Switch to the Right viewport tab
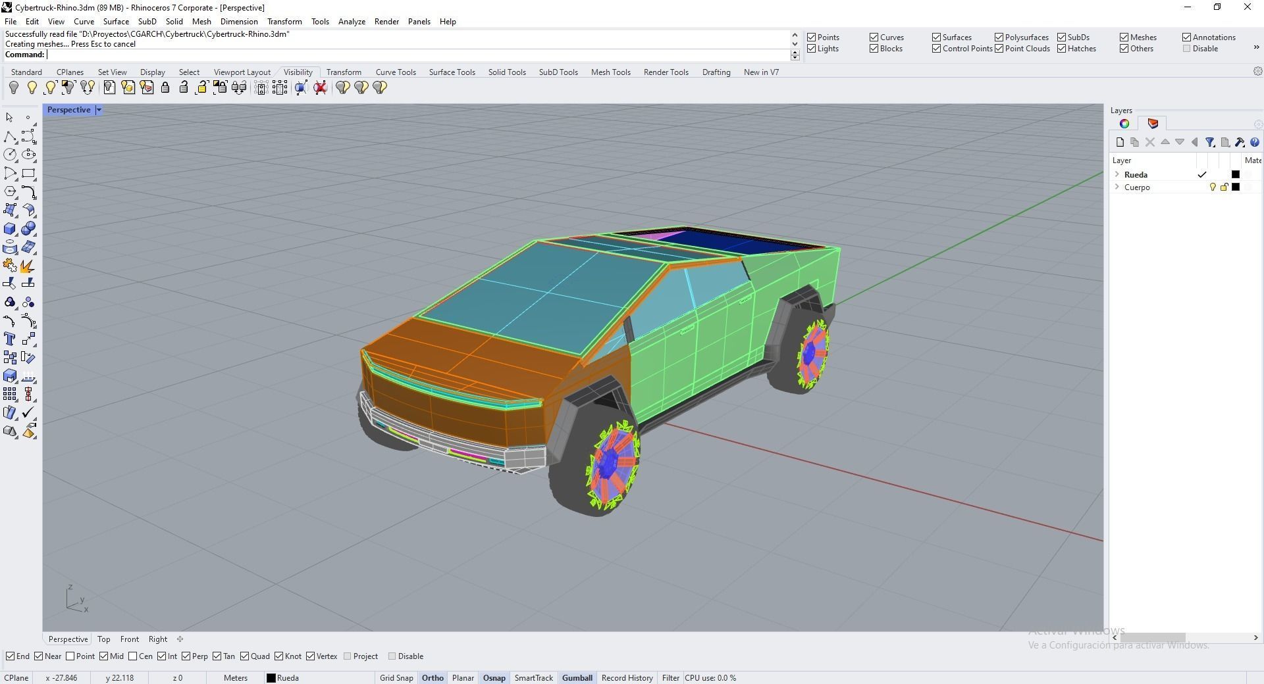 [x=158, y=639]
